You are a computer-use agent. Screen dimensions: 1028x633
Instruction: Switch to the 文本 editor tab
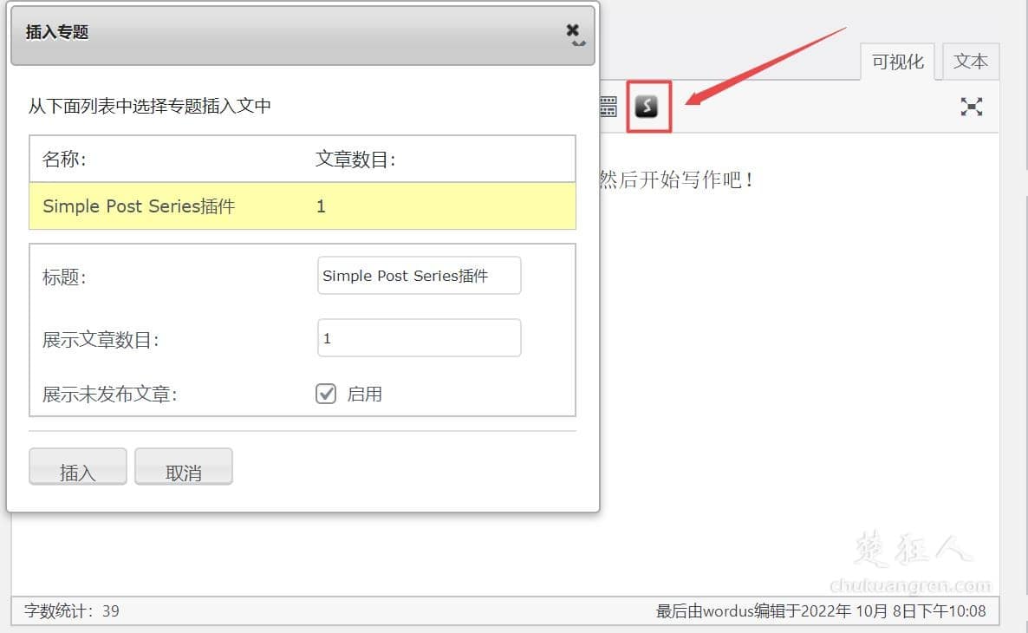tap(970, 62)
